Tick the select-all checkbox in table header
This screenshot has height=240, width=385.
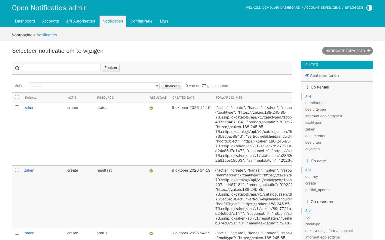(17, 97)
